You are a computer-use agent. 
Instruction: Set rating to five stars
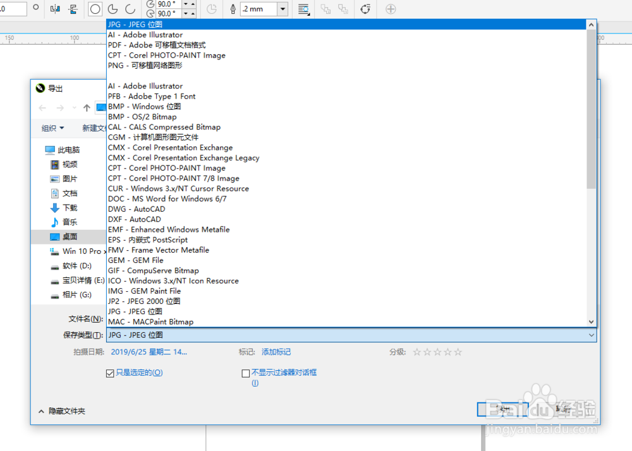point(458,352)
